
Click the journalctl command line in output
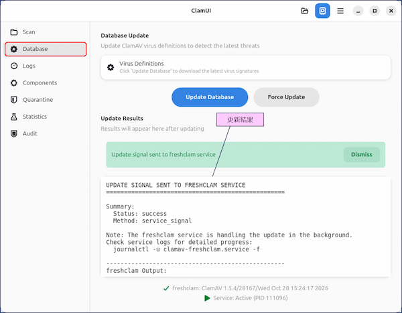[186, 249]
